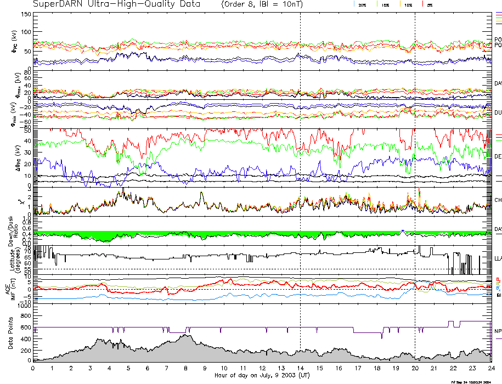Click the dashed vertical line at 20 UT
This screenshot has width=502, height=384.
click(x=415, y=165)
